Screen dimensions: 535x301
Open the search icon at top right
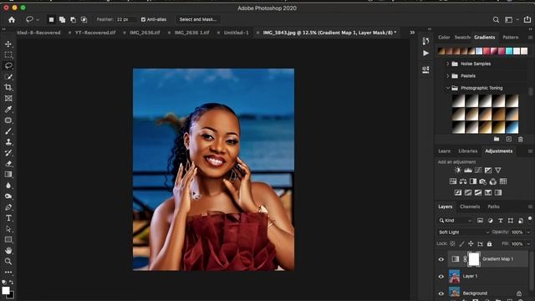pos(496,20)
